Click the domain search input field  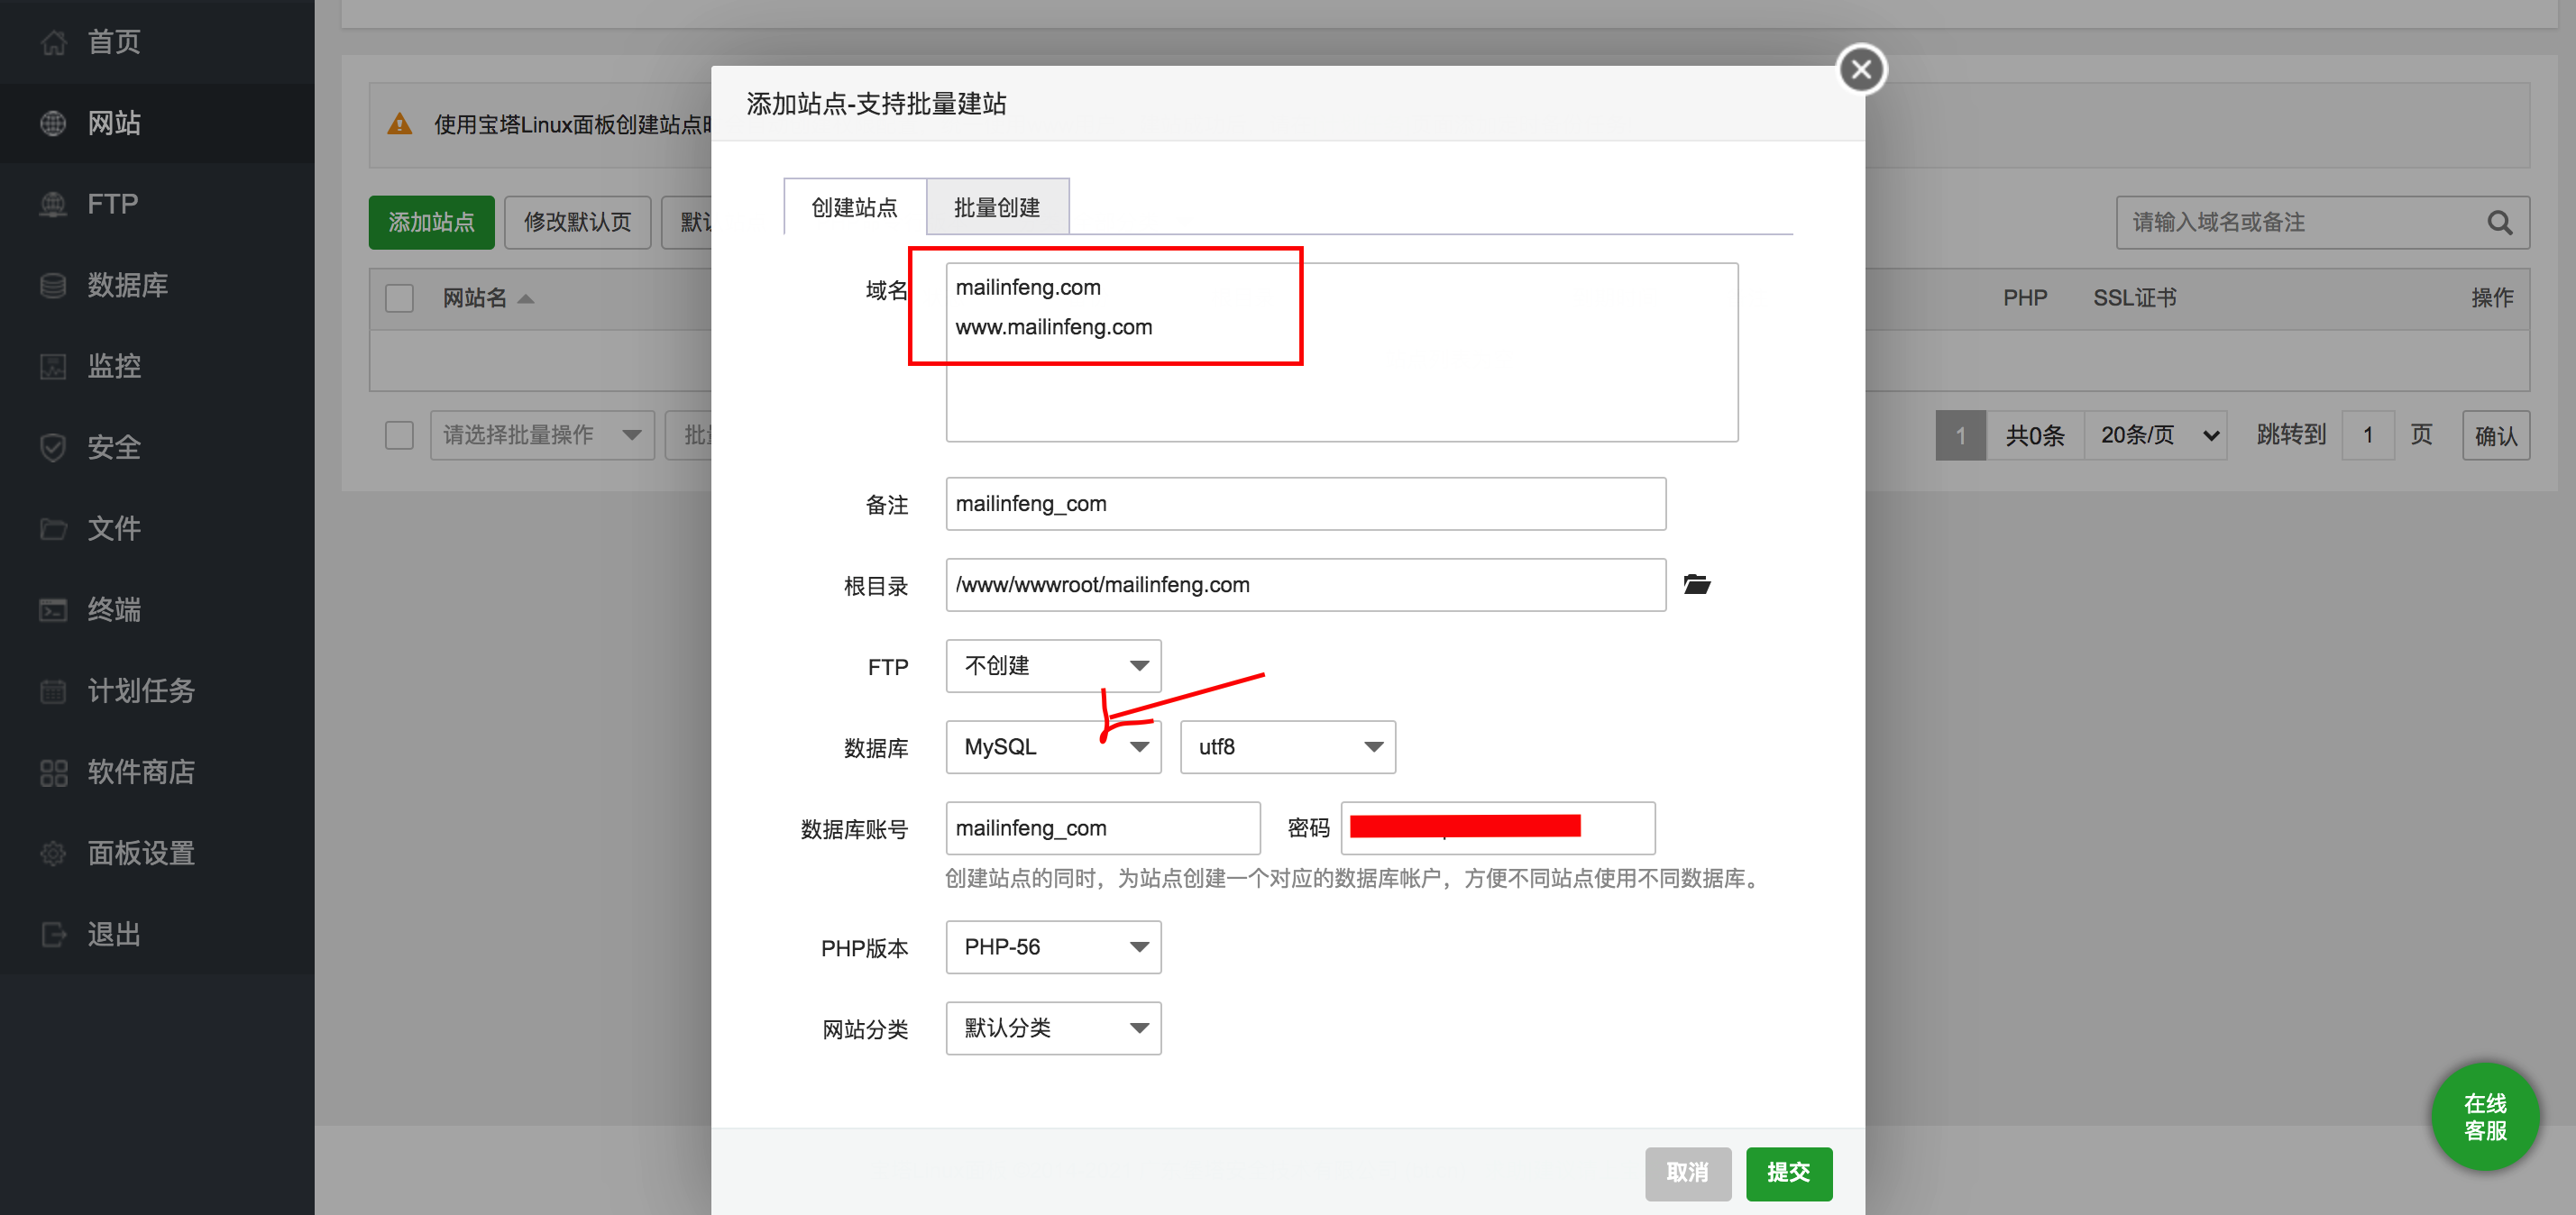coord(2300,222)
